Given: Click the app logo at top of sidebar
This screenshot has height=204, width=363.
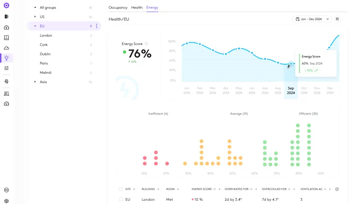Looking at the screenshot, I should click(7, 5).
